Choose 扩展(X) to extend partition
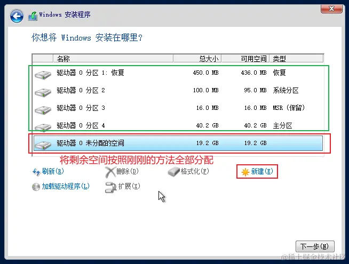This screenshot has height=264, width=349. pyautogui.click(x=129, y=186)
